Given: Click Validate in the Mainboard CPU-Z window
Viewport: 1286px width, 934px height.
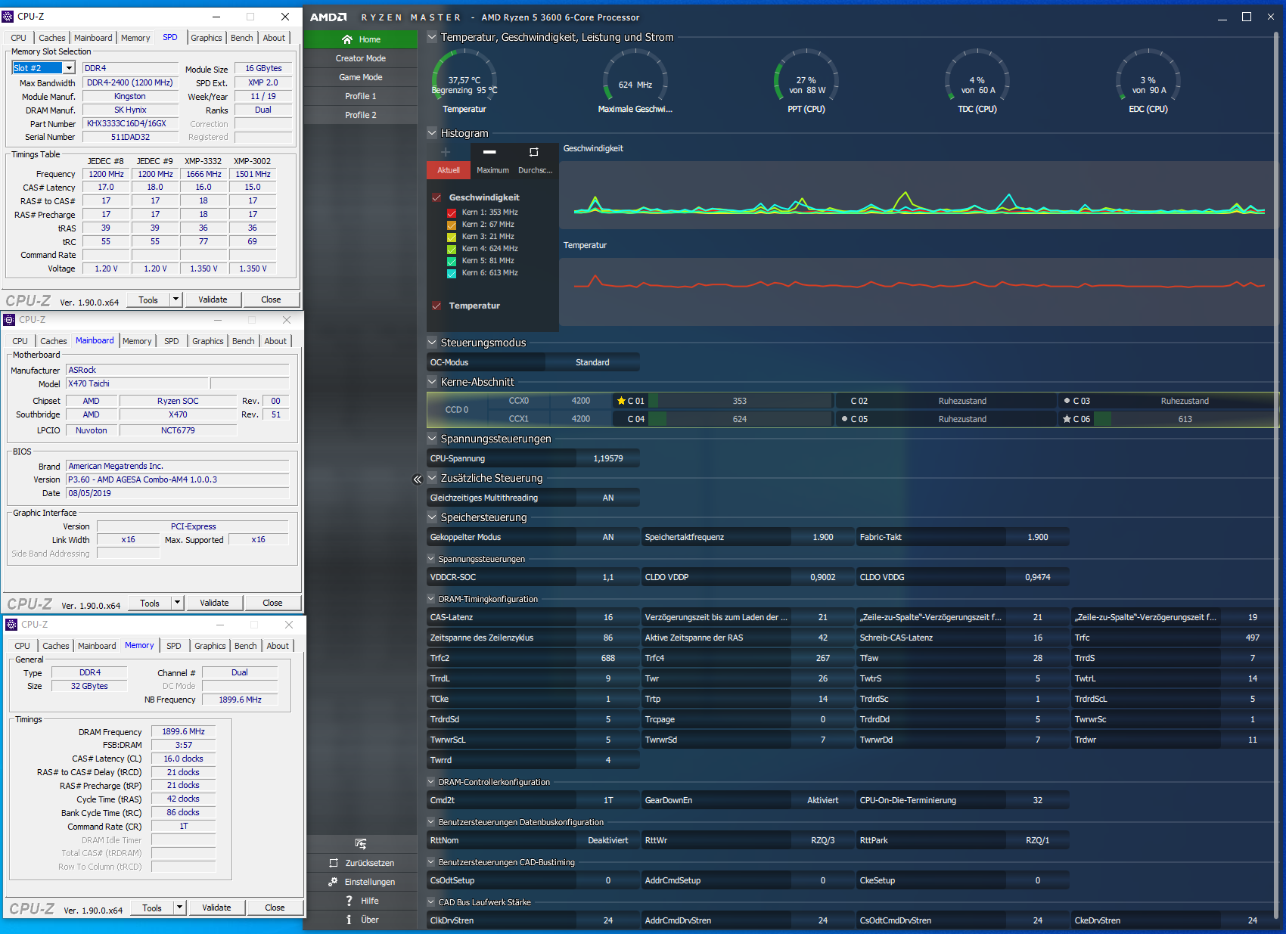Looking at the screenshot, I should pyautogui.click(x=214, y=603).
